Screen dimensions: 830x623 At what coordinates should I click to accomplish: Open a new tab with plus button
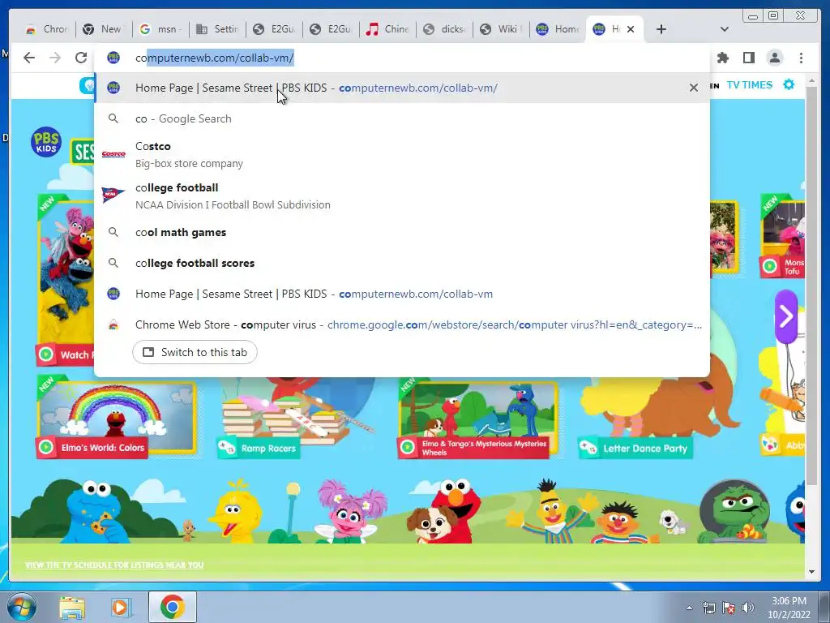pyautogui.click(x=661, y=29)
